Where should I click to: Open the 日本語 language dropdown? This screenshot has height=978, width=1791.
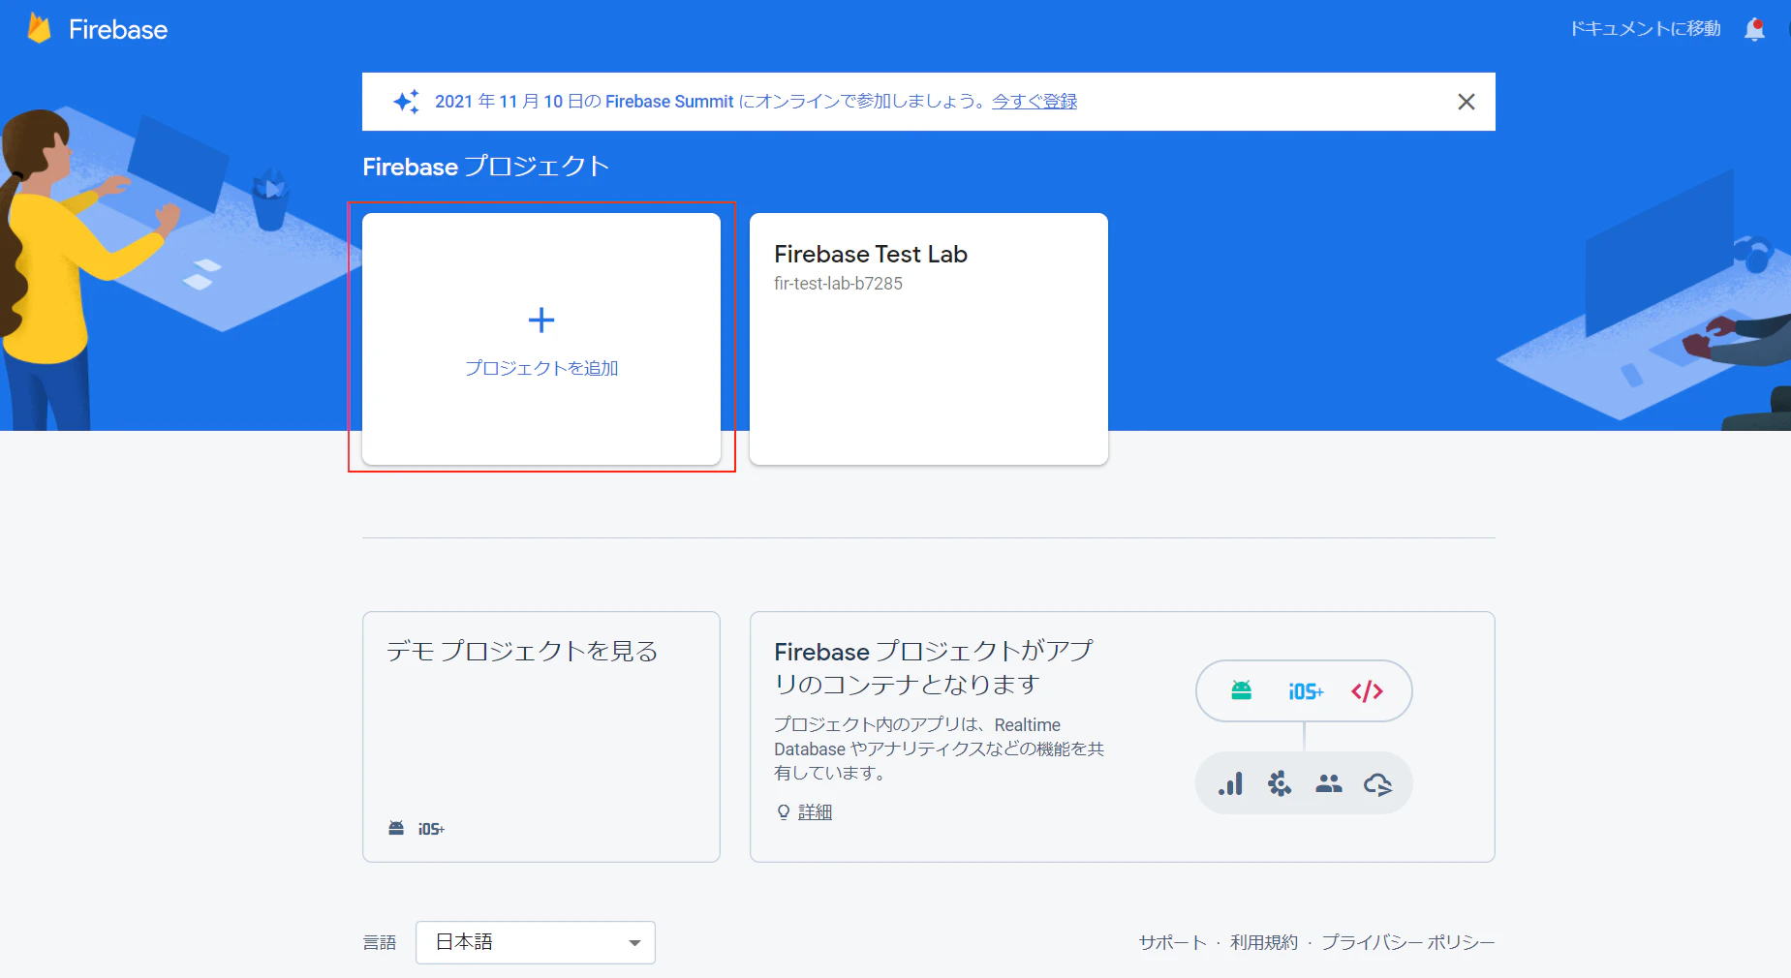pos(536,942)
